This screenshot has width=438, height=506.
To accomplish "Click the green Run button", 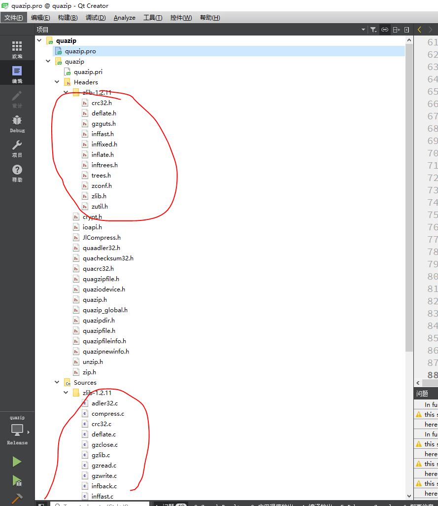I will 17,462.
